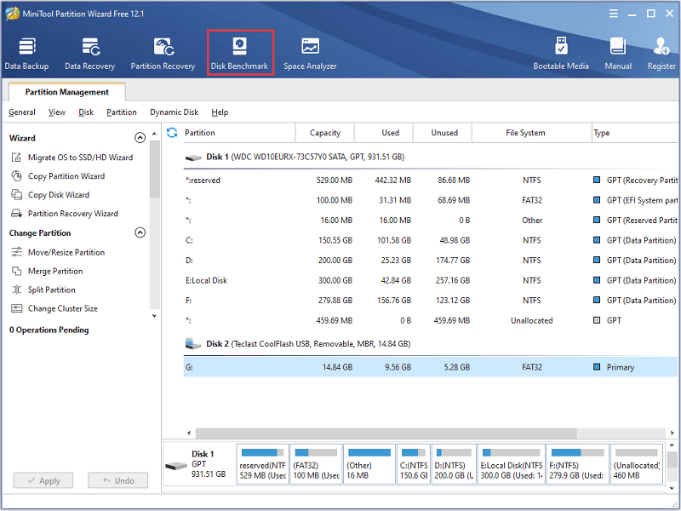Select the E:Local Disk partition row
This screenshot has height=511, width=681.
[431, 280]
